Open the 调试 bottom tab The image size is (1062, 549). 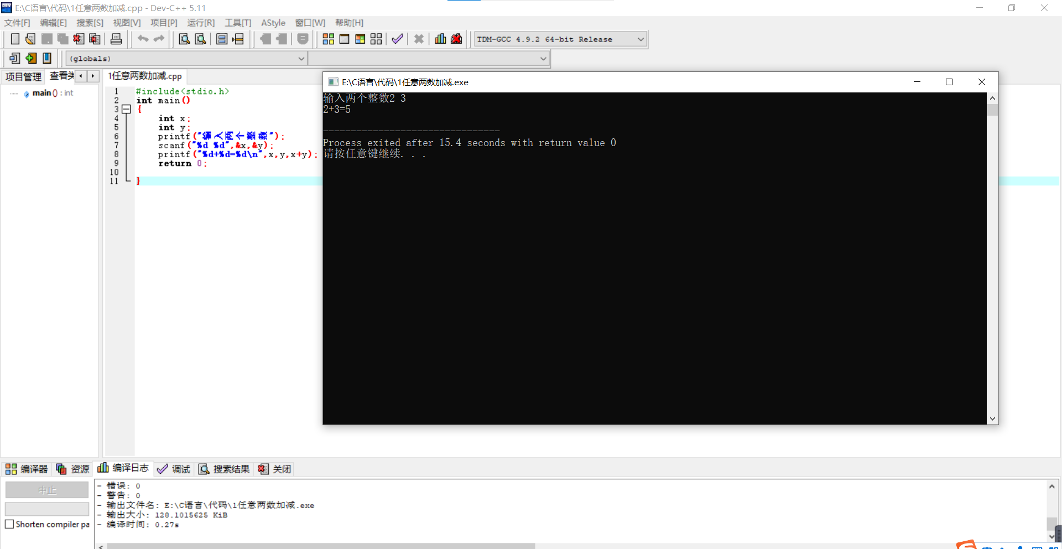click(174, 469)
